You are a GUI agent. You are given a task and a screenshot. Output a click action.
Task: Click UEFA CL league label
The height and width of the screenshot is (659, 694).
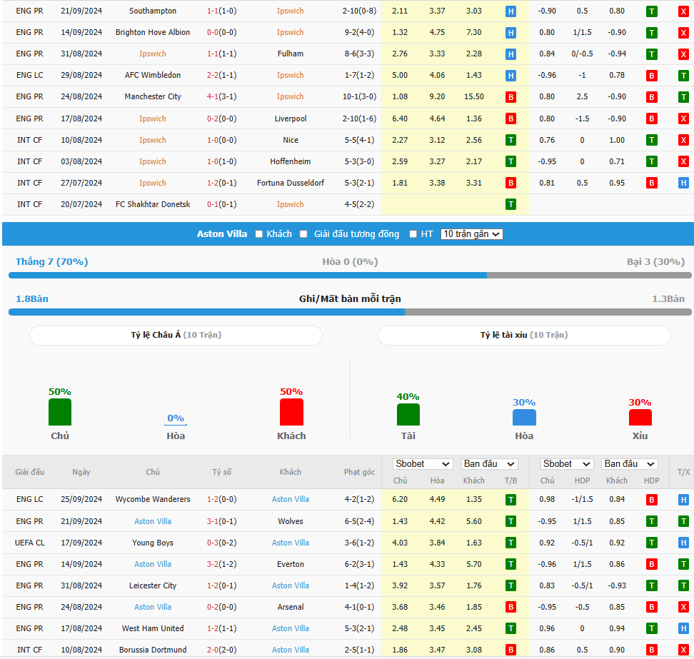pyautogui.click(x=30, y=543)
